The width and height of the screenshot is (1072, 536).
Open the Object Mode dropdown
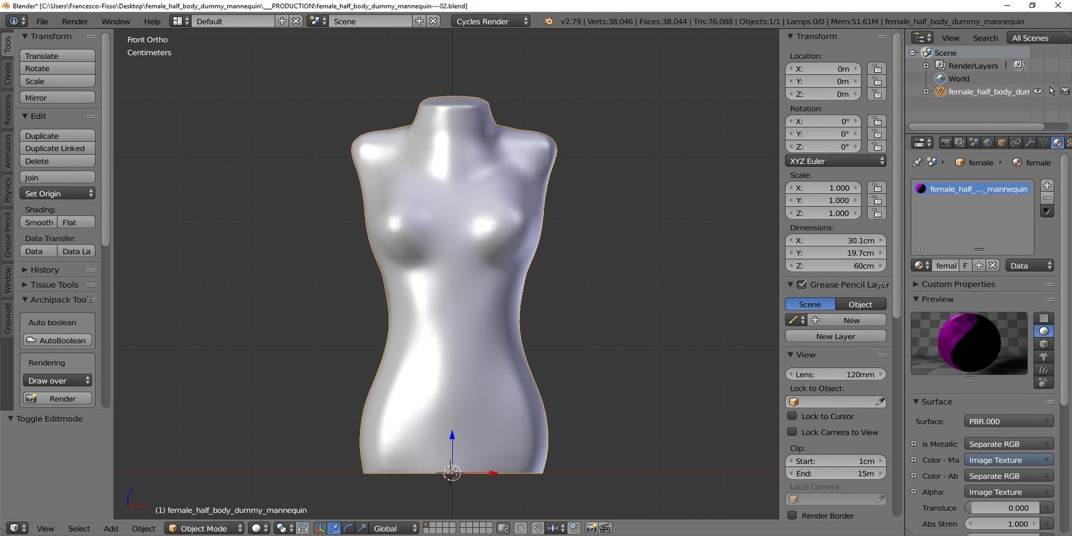click(x=205, y=528)
